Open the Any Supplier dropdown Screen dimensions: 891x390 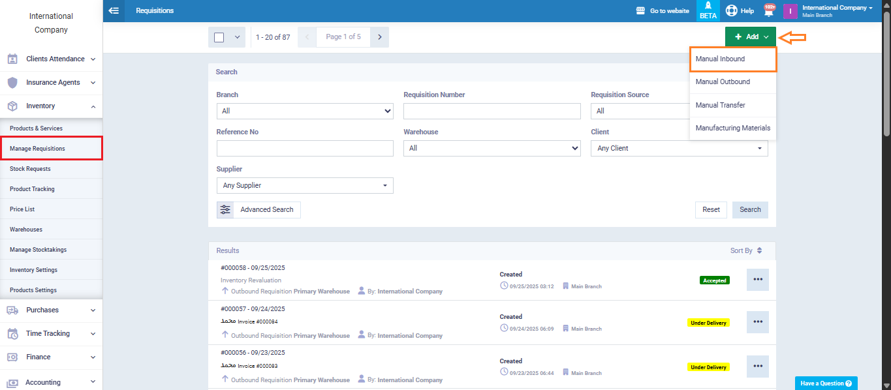pos(305,186)
